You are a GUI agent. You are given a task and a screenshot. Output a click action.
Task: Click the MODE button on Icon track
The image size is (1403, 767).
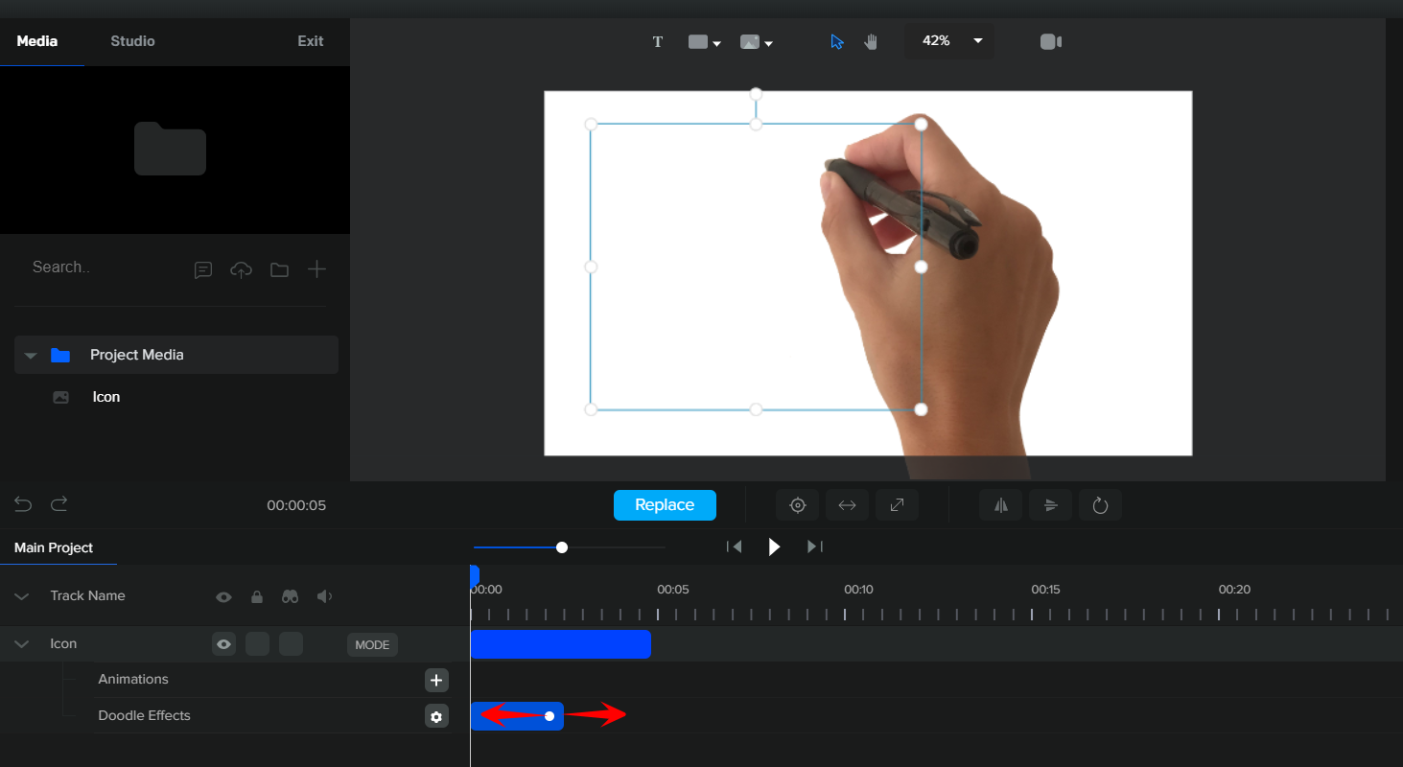coord(372,645)
